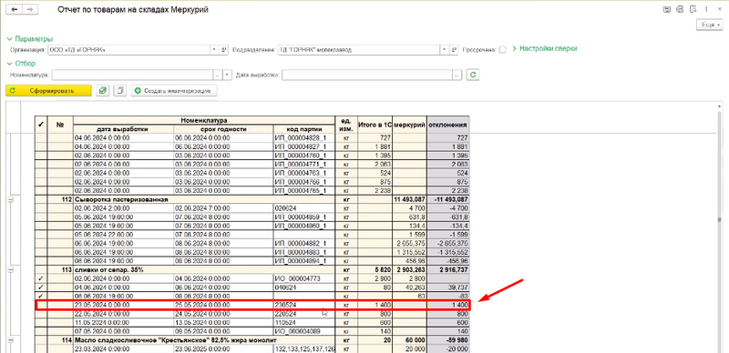The image size is (729, 353).
Task: Click the copy pages icon before Создать инвентаризацию
Action: [119, 91]
